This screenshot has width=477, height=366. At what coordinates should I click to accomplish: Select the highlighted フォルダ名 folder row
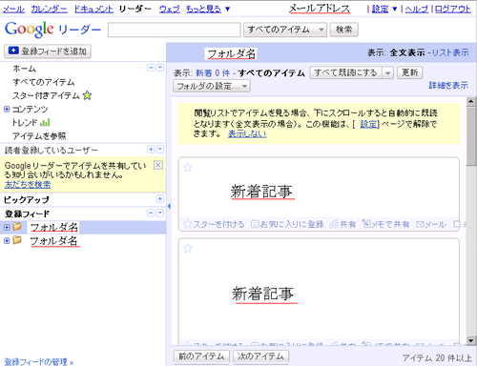(83, 228)
